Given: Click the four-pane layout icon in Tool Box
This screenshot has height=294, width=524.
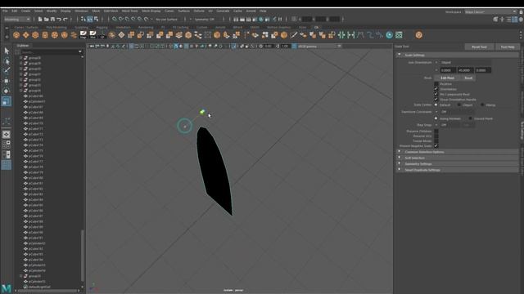Looking at the screenshot, I should pyautogui.click(x=7, y=145).
